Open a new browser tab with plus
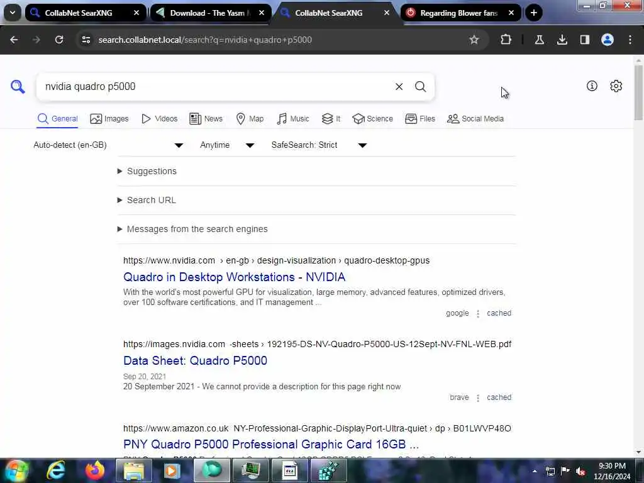644x483 pixels. pos(533,13)
